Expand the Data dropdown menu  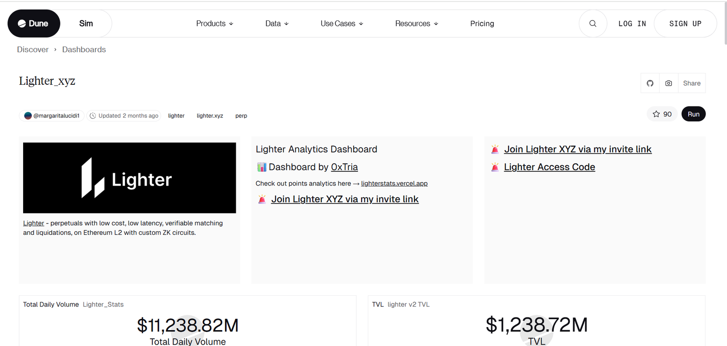pyautogui.click(x=277, y=24)
